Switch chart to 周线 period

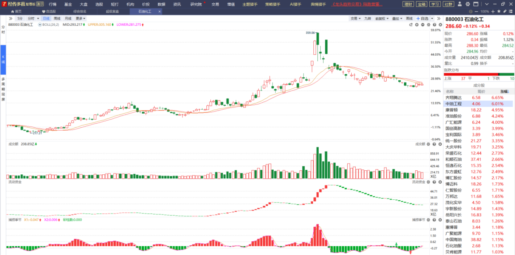[x=57, y=18]
